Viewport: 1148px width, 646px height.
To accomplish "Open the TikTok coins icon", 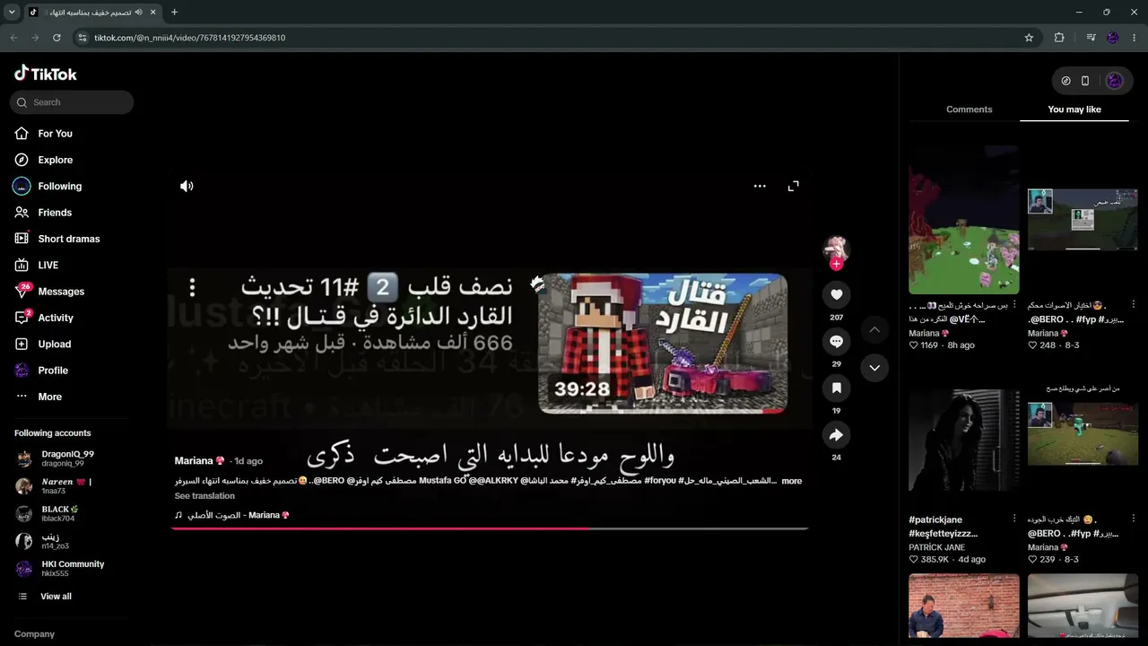I will tap(1065, 81).
